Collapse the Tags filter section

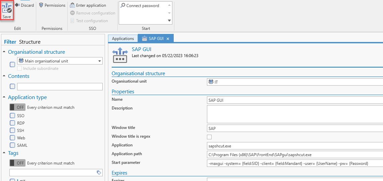(x=4, y=153)
